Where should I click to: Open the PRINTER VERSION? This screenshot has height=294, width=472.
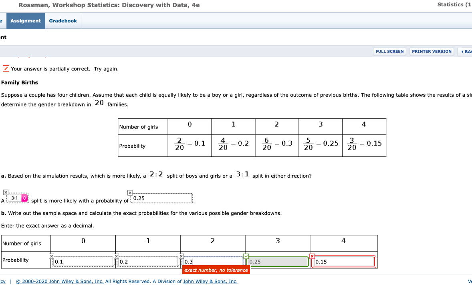tap(432, 51)
